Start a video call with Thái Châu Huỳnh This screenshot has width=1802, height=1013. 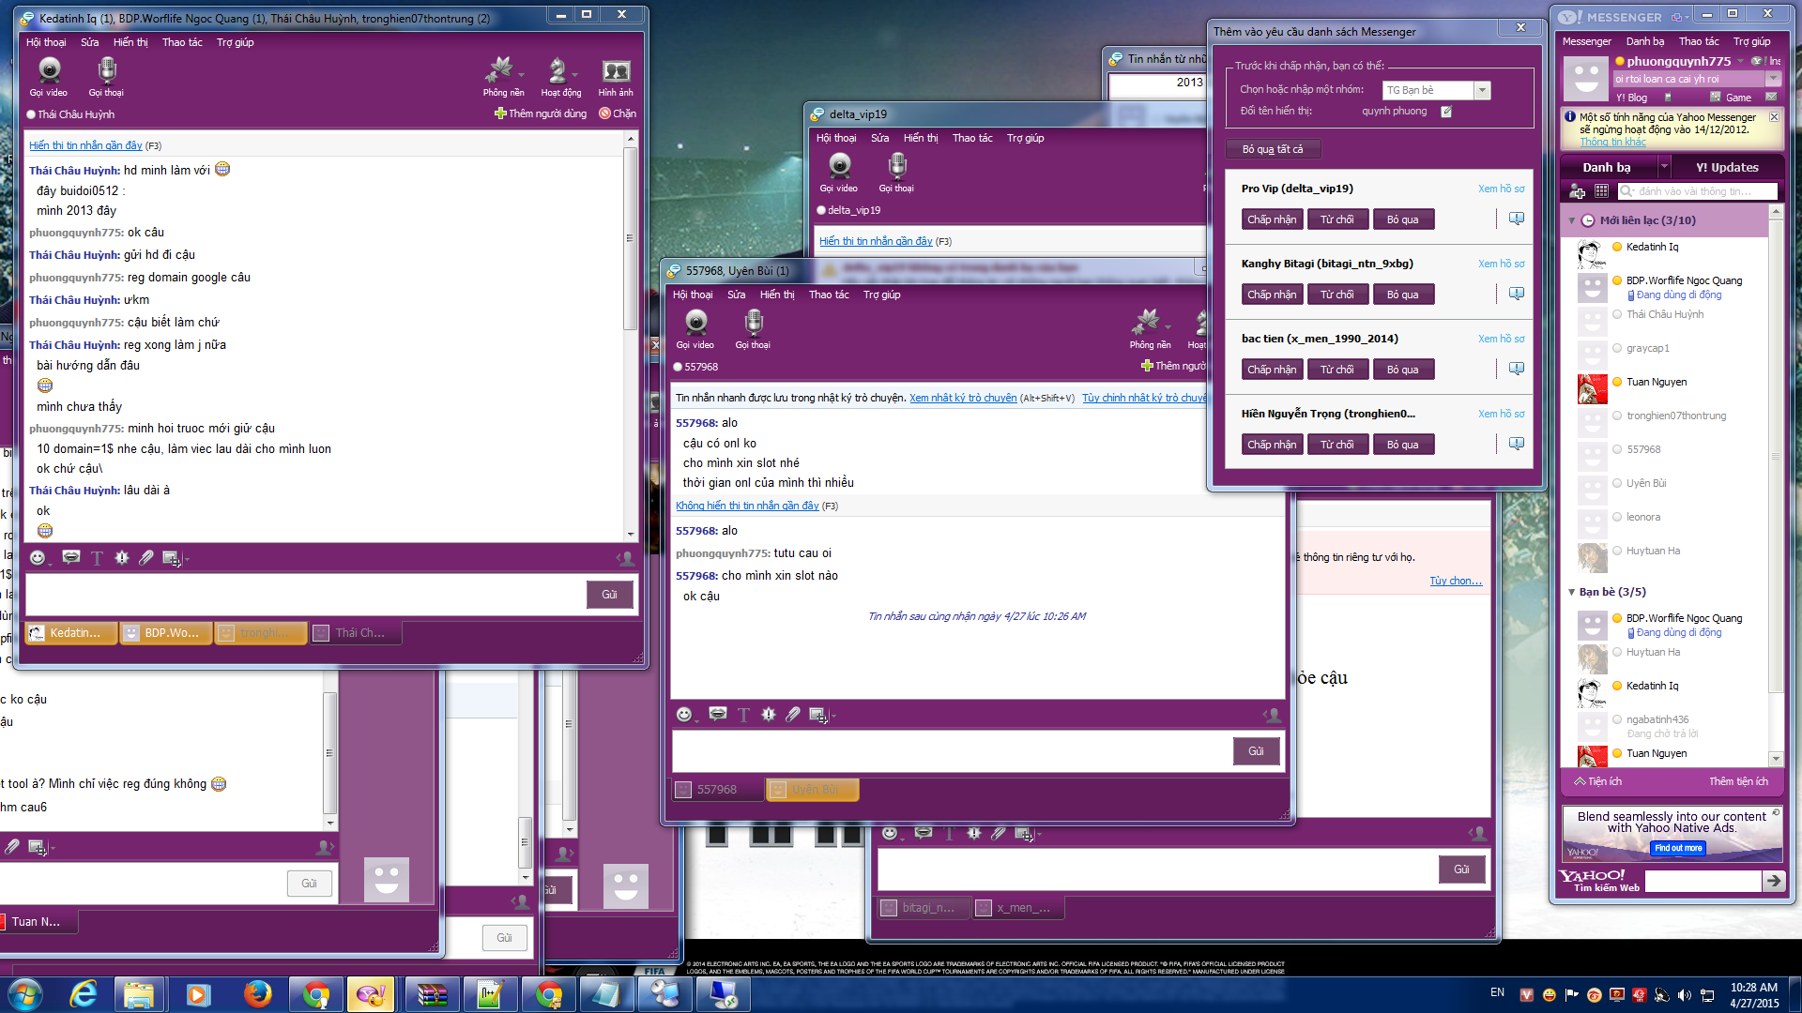[x=49, y=76]
